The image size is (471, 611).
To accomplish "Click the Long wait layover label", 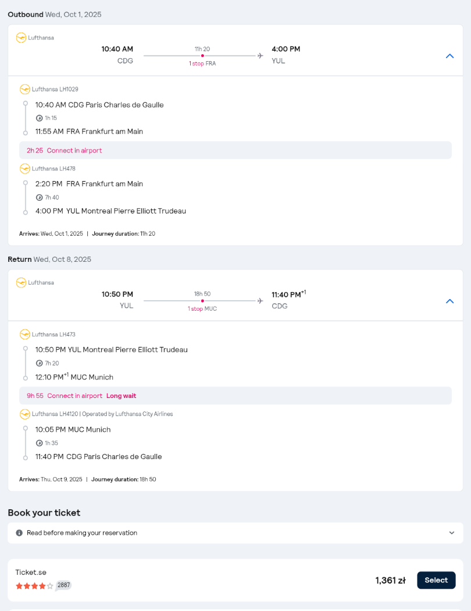I will click(121, 396).
